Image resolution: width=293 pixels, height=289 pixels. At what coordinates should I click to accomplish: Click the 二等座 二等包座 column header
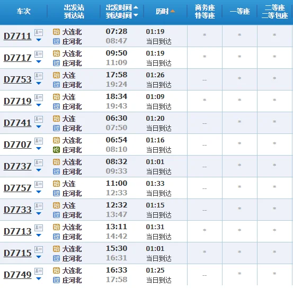(274, 12)
